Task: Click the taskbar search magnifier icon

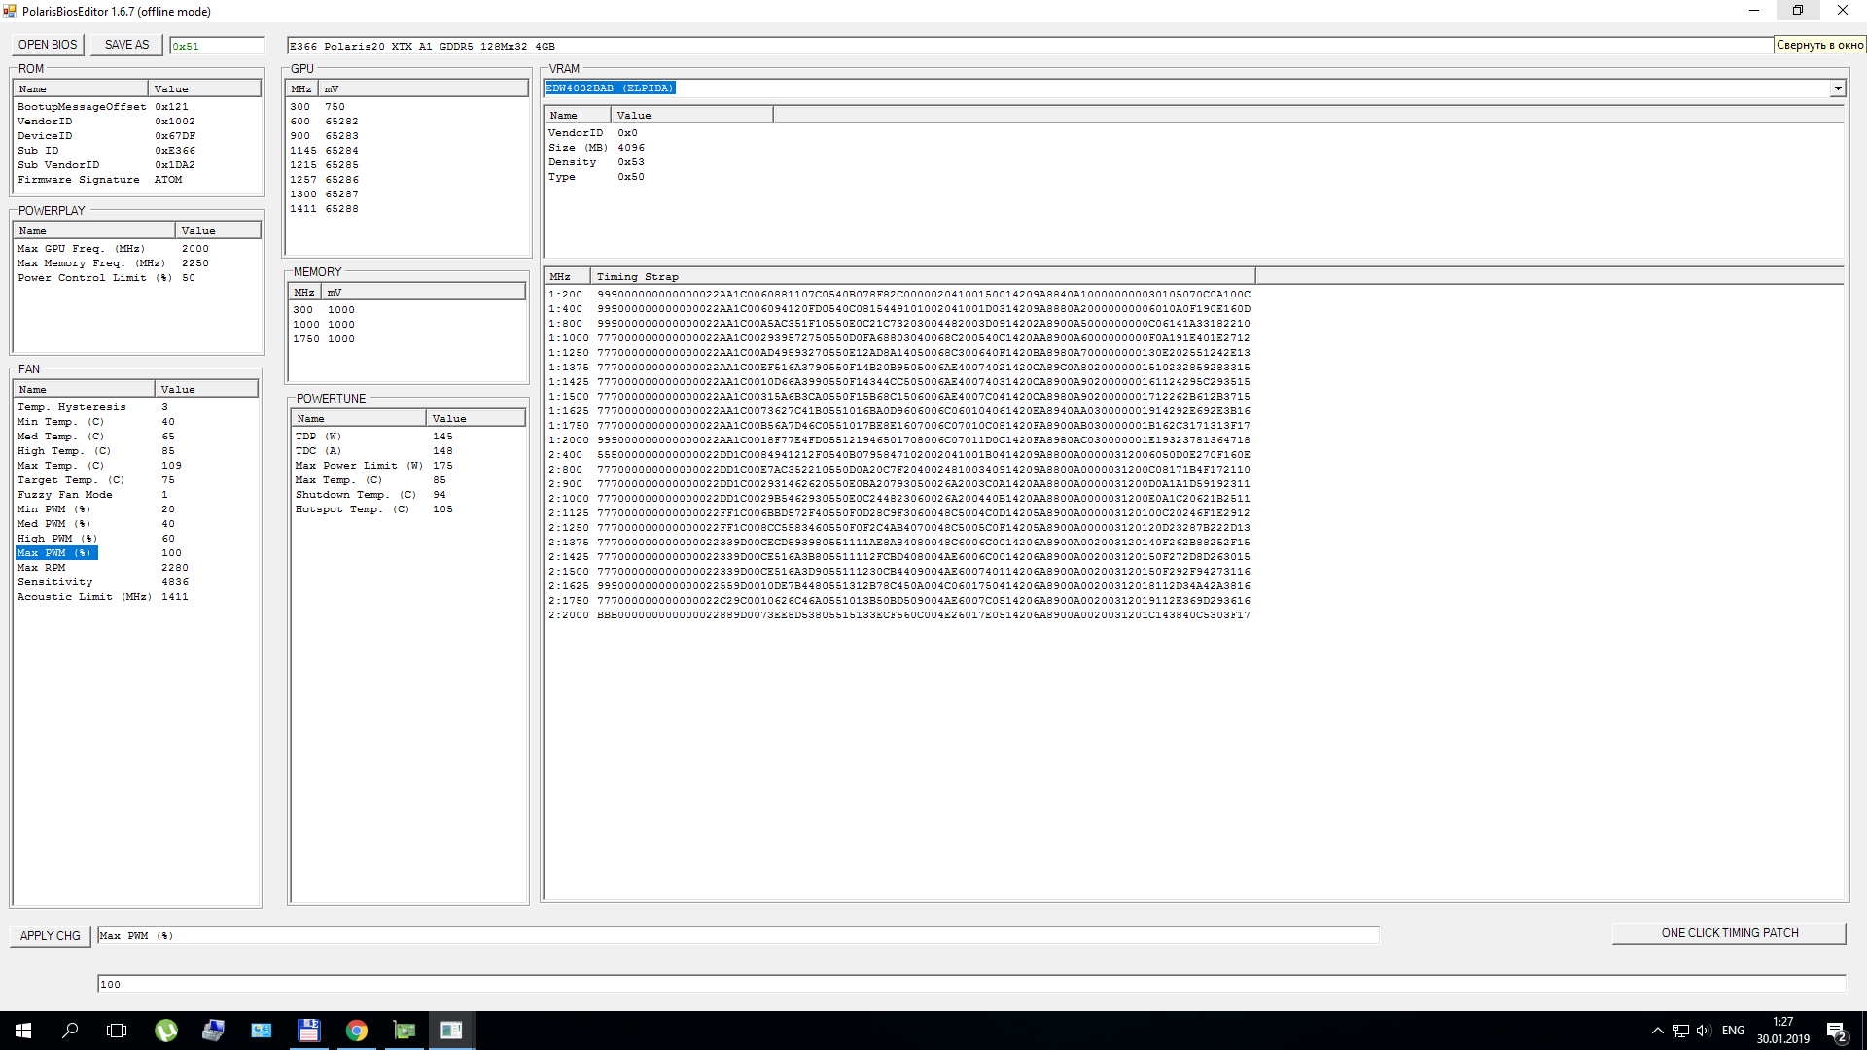Action: point(70,1031)
